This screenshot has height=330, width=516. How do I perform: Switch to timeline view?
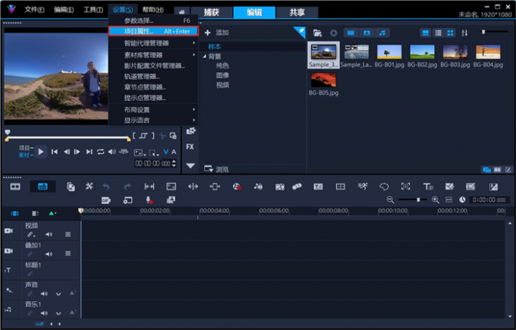[x=42, y=187]
